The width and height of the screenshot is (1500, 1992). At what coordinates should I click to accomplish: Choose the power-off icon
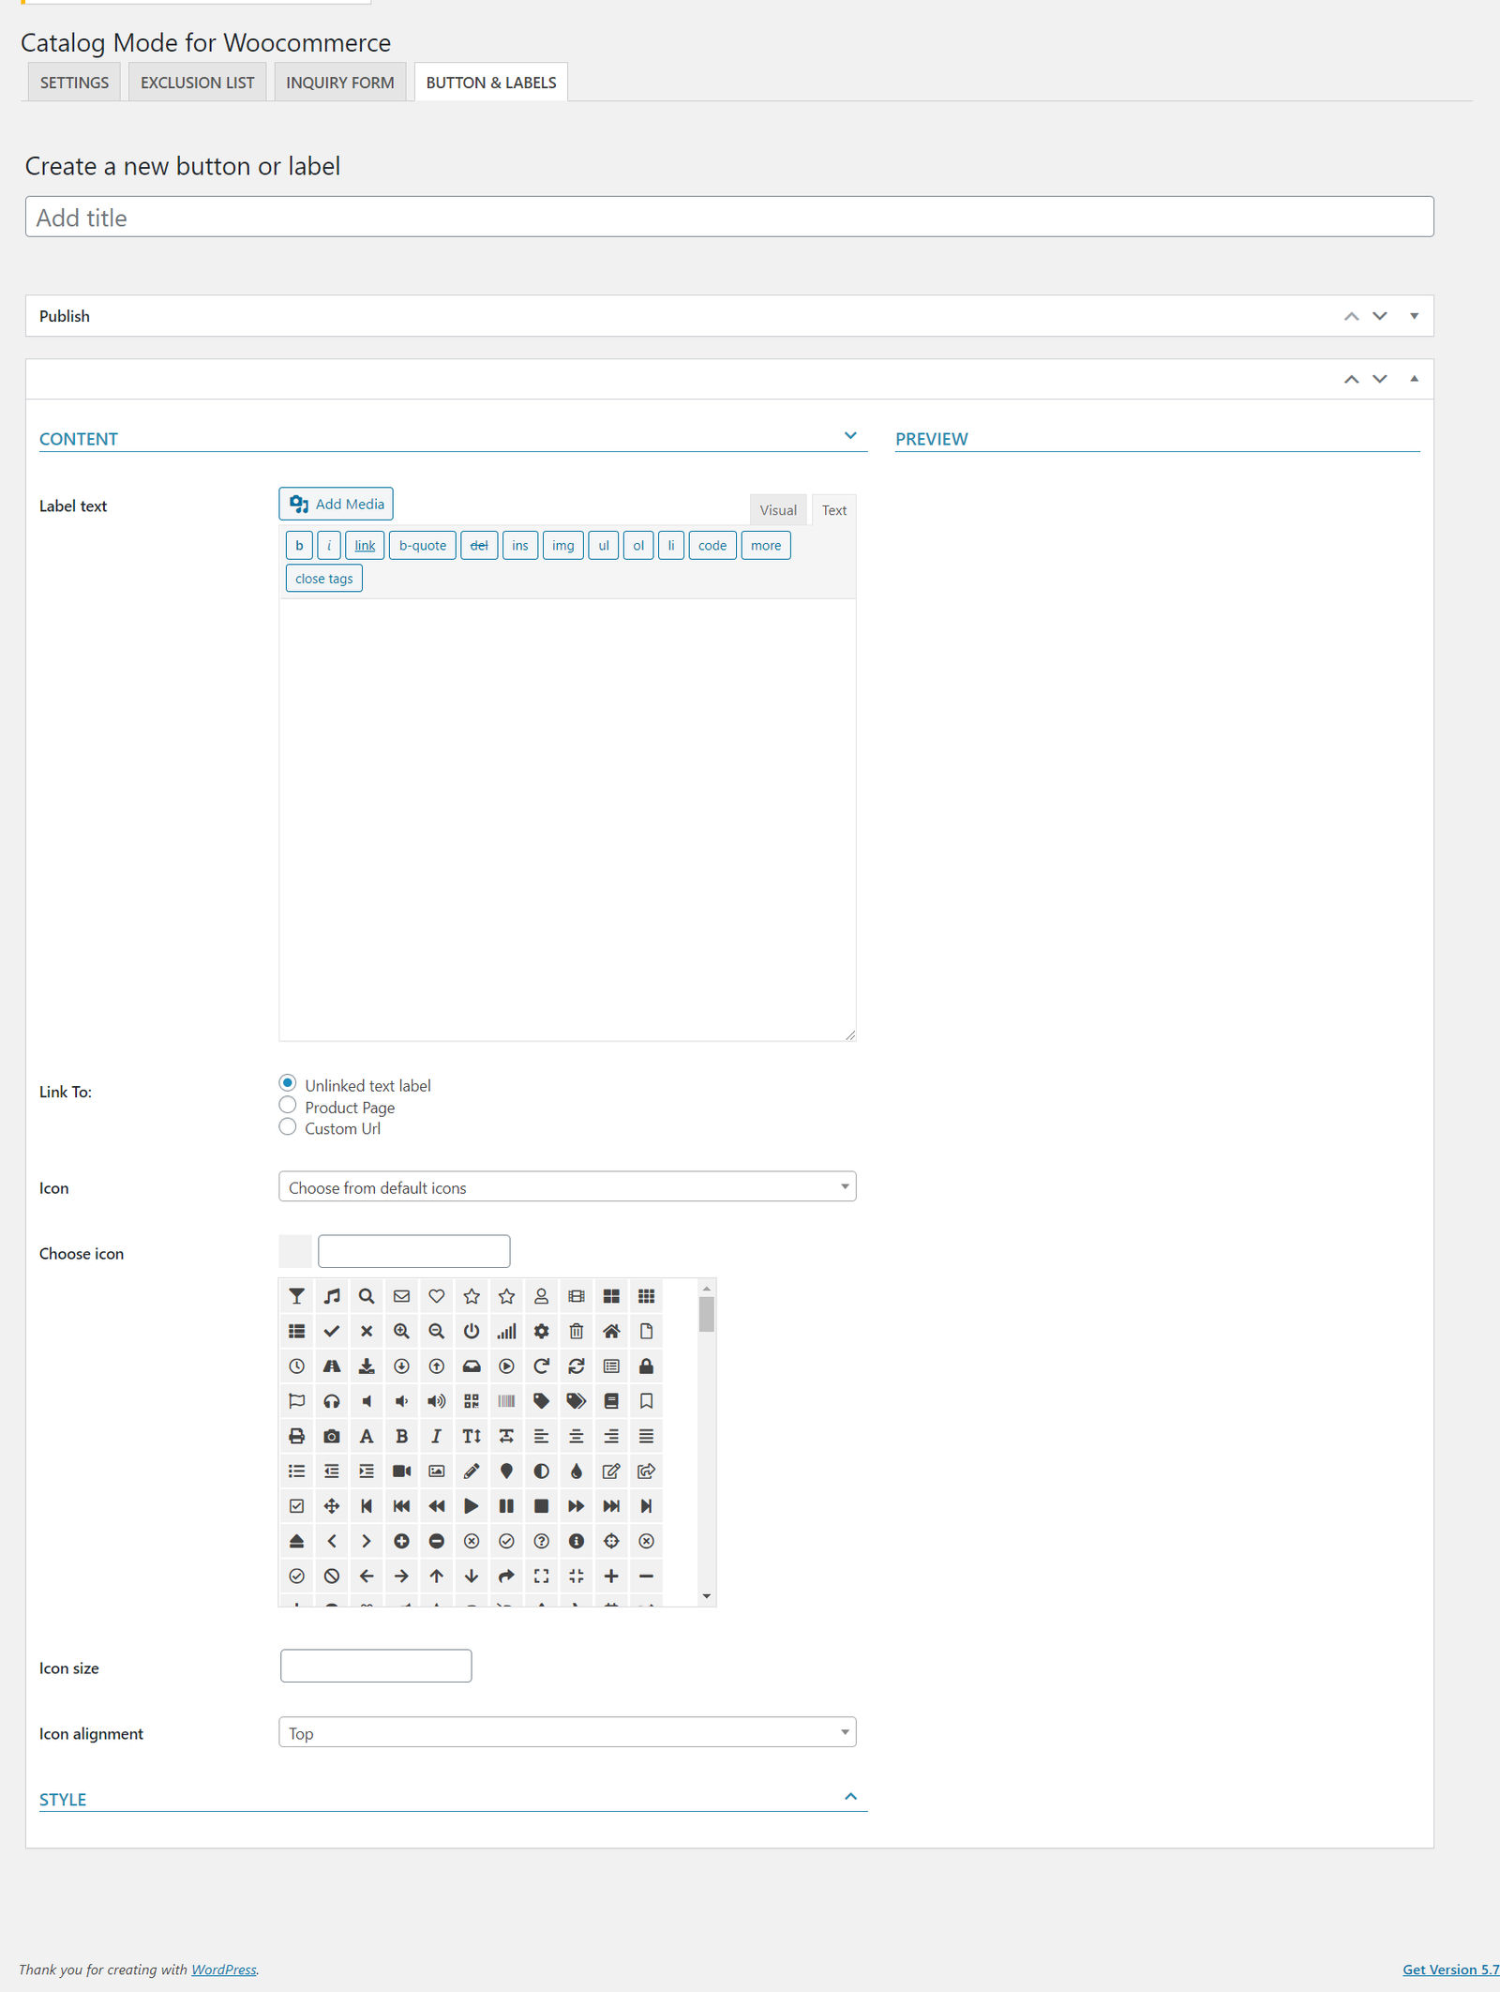(472, 1331)
